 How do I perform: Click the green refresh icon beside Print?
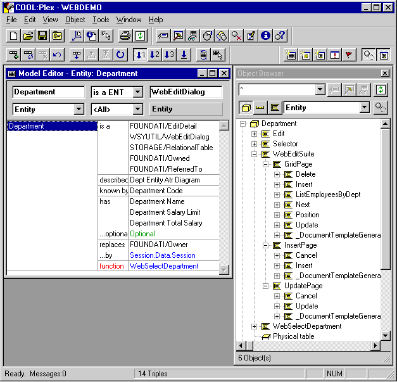[x=140, y=35]
